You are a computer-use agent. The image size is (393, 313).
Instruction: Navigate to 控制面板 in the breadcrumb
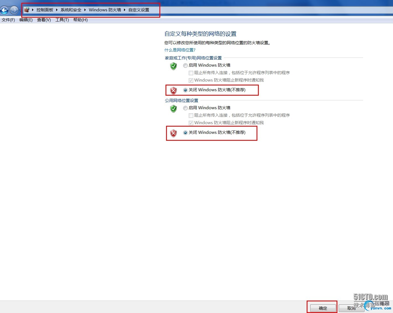coord(45,10)
